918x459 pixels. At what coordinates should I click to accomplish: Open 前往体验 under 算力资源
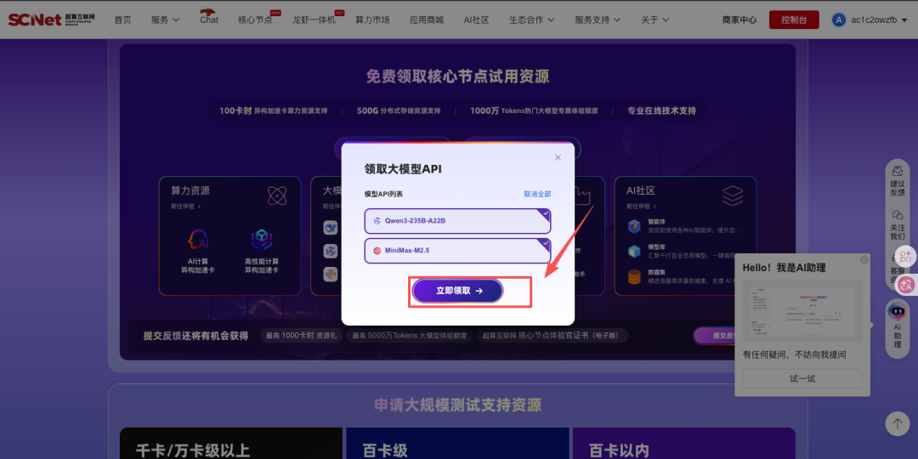(185, 206)
